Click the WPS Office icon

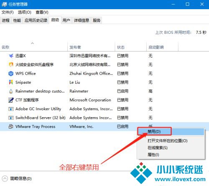(11, 73)
